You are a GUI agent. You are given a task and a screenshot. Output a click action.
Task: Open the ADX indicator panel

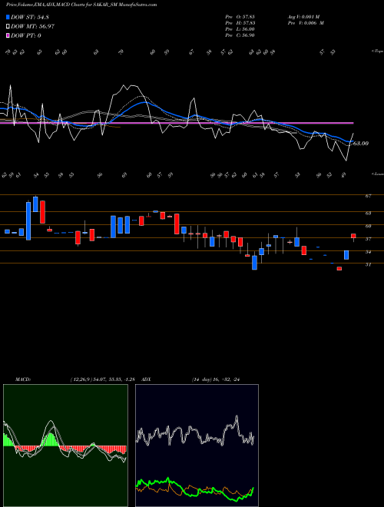tap(197, 446)
